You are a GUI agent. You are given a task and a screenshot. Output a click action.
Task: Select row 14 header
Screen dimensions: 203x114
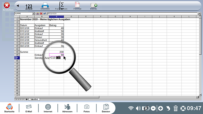[17, 58]
